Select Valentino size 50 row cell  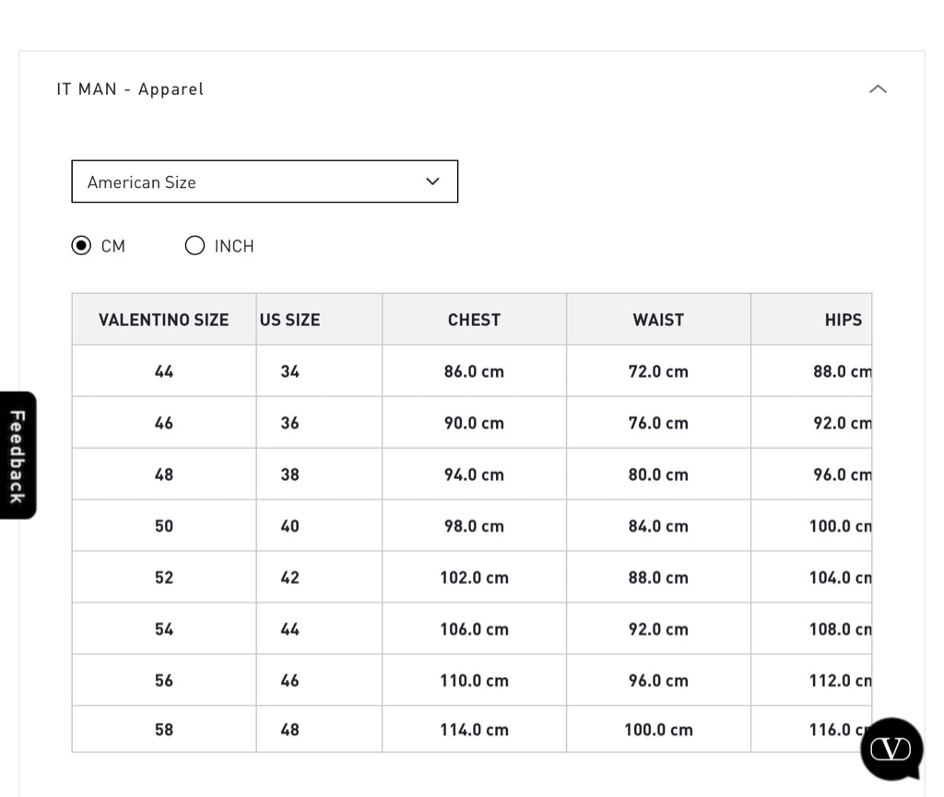[x=164, y=526]
